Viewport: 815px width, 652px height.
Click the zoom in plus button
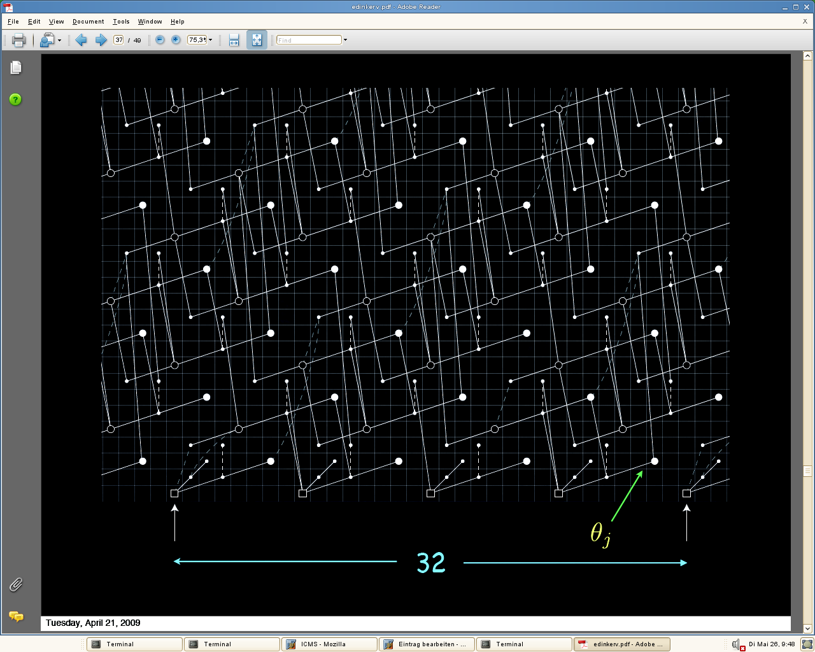click(x=176, y=40)
